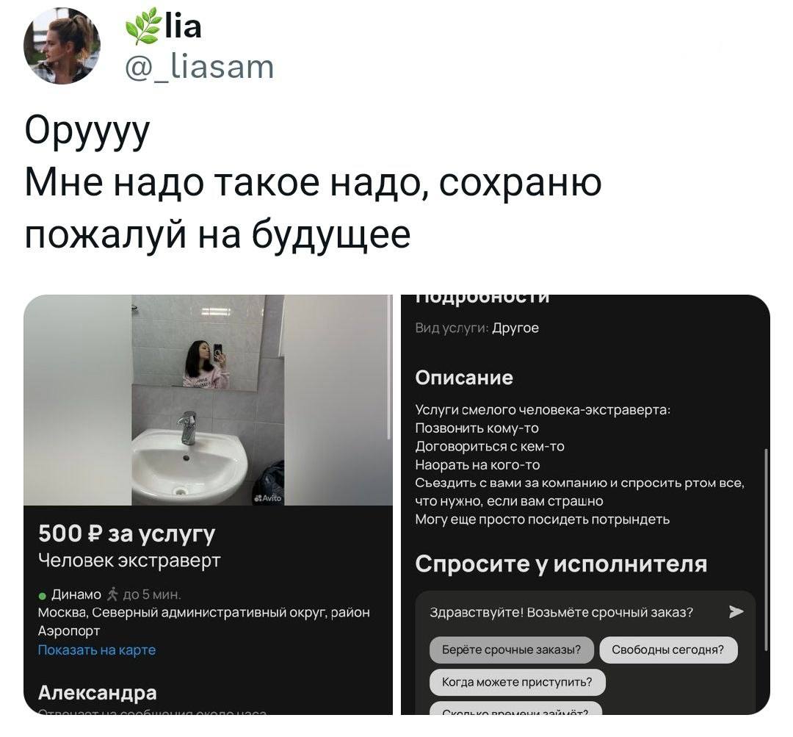Click the walking pedestrian icon near Динамо
Viewport: 793px width, 737px height.
tap(113, 594)
